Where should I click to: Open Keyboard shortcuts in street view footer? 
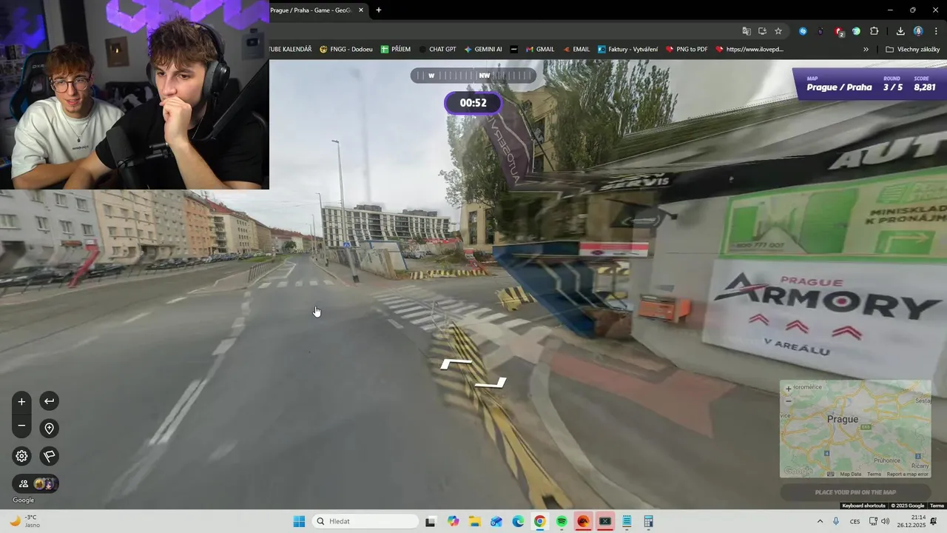click(x=863, y=506)
